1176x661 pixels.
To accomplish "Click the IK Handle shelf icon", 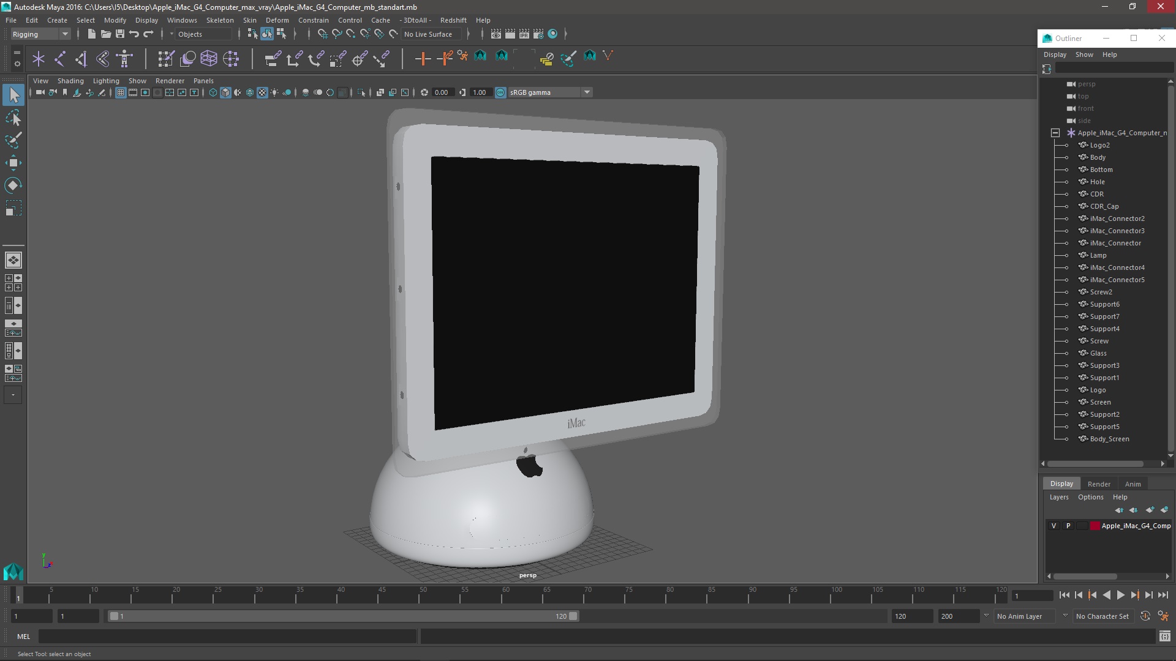I will point(81,59).
